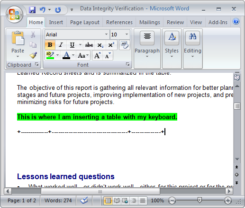
Task: Open Customize Quick Access Toolbar dropdown
Action: [x=72, y=10]
